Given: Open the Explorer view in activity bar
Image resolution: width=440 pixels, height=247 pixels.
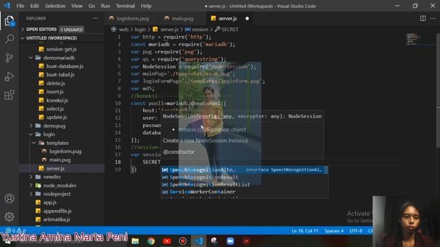Looking at the screenshot, I should [9, 21].
